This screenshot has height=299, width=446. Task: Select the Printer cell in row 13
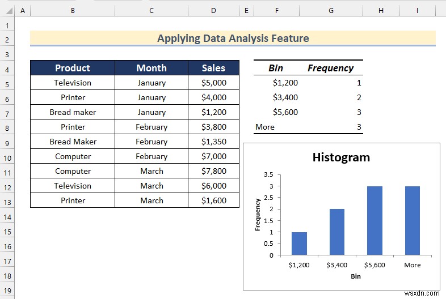click(x=73, y=200)
